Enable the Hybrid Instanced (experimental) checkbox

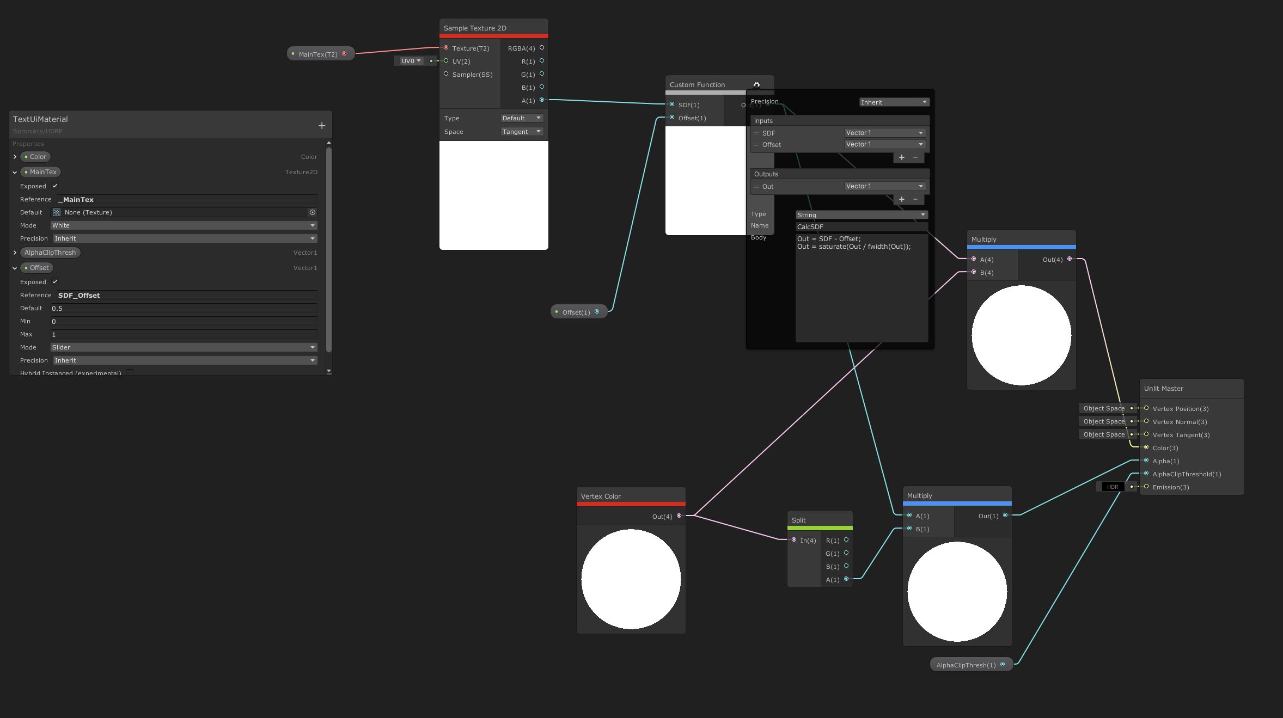coord(130,373)
